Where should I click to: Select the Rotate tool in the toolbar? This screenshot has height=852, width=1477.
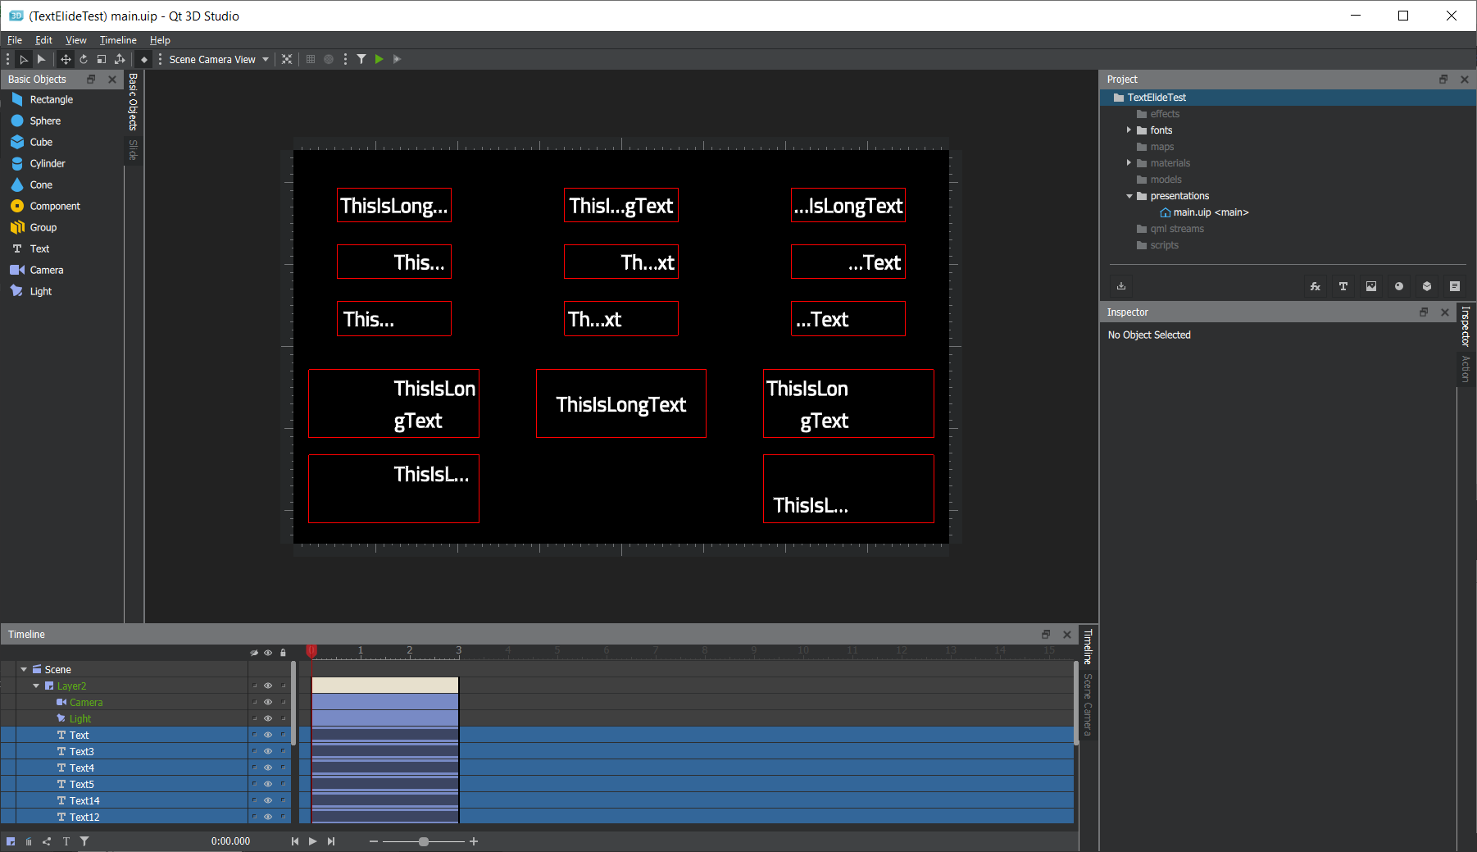click(84, 59)
